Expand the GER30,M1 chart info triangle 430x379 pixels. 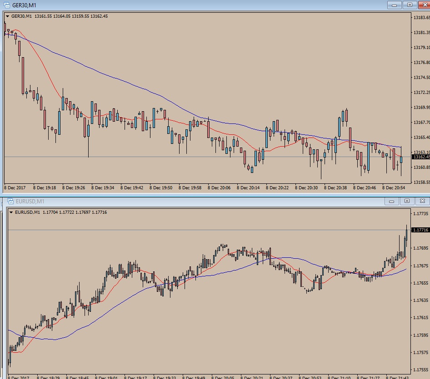pos(7,16)
